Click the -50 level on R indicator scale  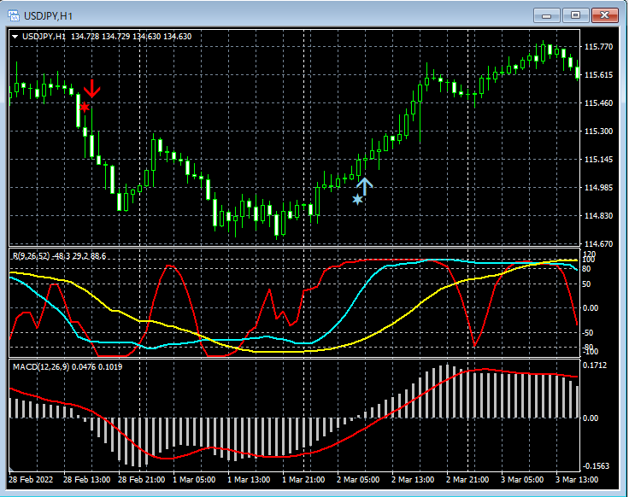[587, 333]
